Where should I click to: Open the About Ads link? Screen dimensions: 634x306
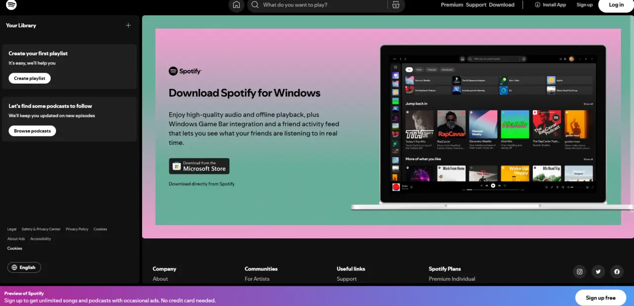pyautogui.click(x=16, y=239)
